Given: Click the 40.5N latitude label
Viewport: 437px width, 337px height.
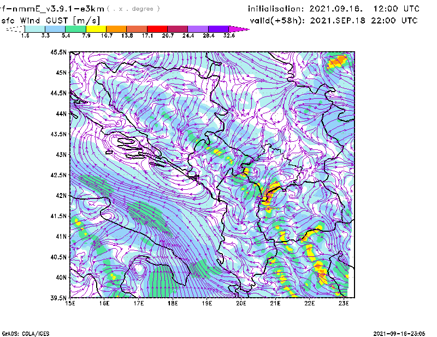Looking at the screenshot, I should 58,257.
